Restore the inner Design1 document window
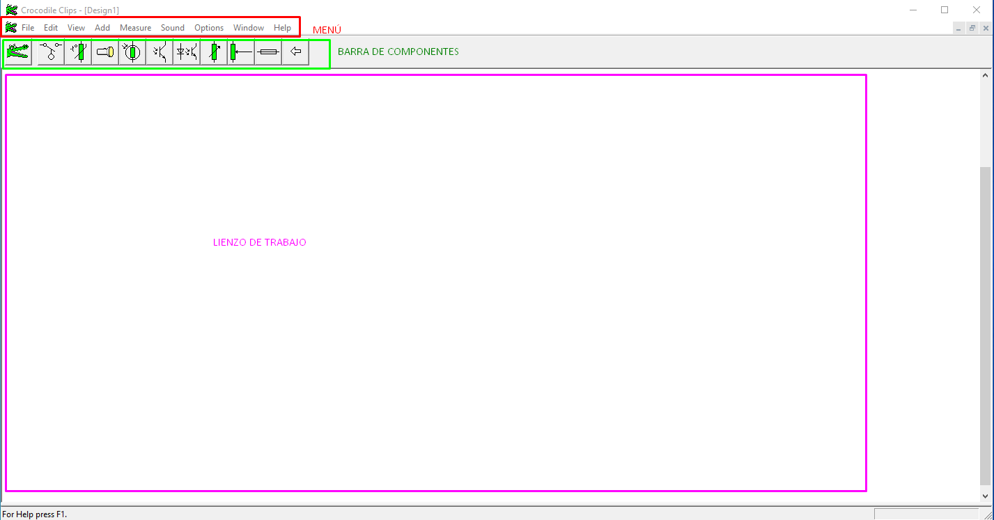 click(972, 28)
